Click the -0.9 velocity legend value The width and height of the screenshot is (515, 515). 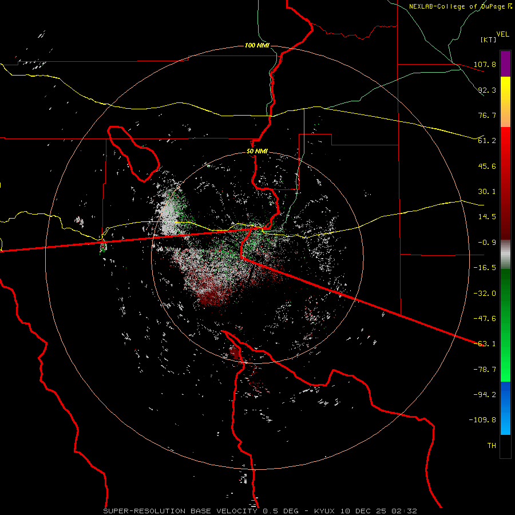[x=487, y=243]
